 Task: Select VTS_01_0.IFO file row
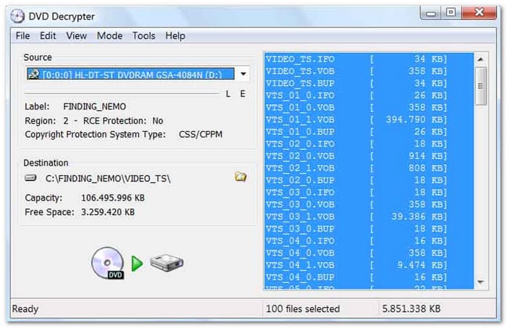[x=369, y=96]
